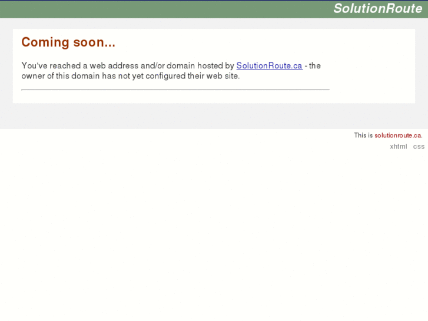Follow the red solutionroute.ca footer link
Image resolution: width=428 pixels, height=321 pixels.
398,135
